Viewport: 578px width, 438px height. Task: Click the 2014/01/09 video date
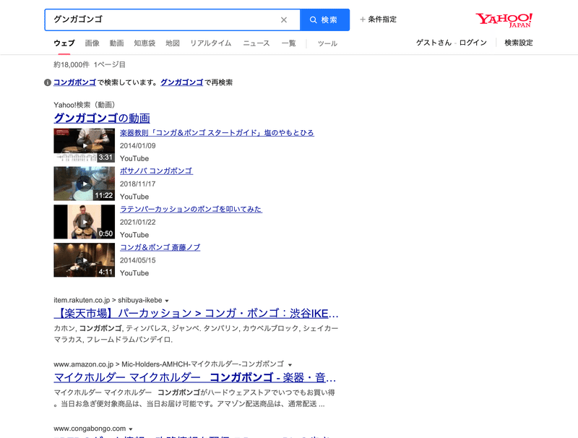(137, 146)
